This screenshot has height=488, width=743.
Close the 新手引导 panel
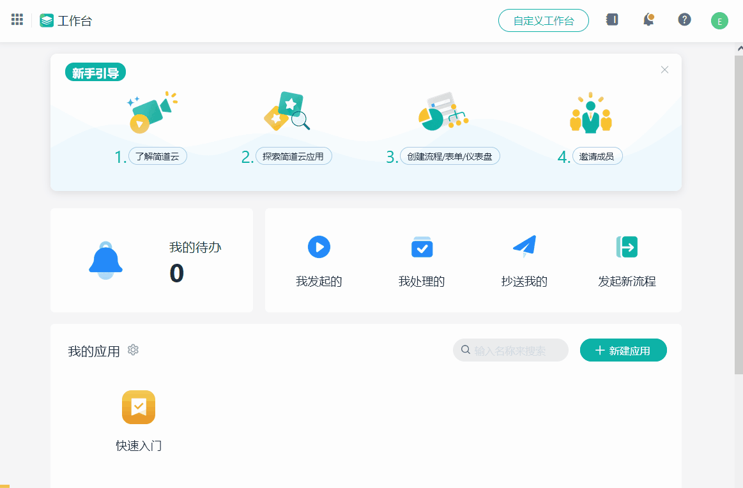pyautogui.click(x=664, y=70)
